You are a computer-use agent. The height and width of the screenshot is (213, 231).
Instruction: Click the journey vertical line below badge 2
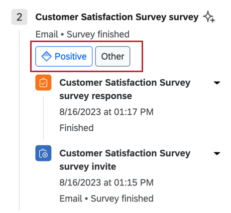click(x=20, y=120)
